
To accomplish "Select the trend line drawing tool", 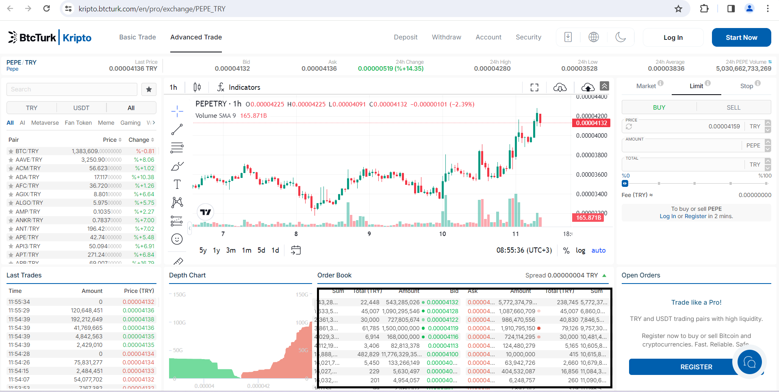I will coord(177,130).
